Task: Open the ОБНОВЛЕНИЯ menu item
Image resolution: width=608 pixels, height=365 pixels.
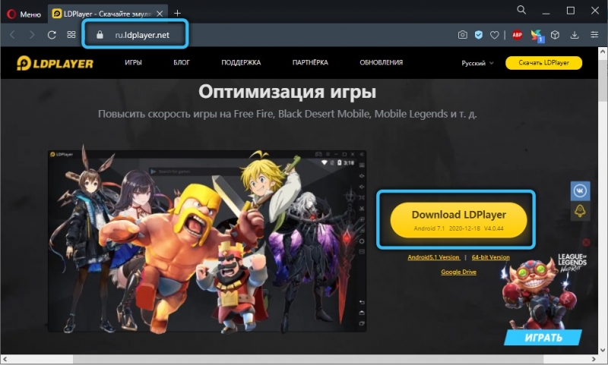Action: tap(382, 62)
